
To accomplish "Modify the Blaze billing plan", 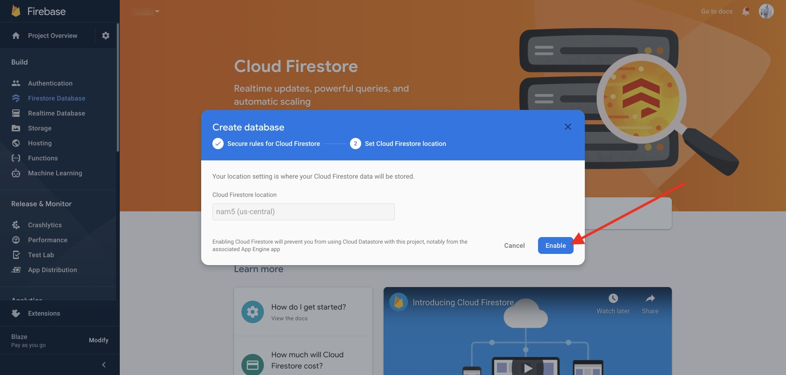I will pyautogui.click(x=98, y=340).
